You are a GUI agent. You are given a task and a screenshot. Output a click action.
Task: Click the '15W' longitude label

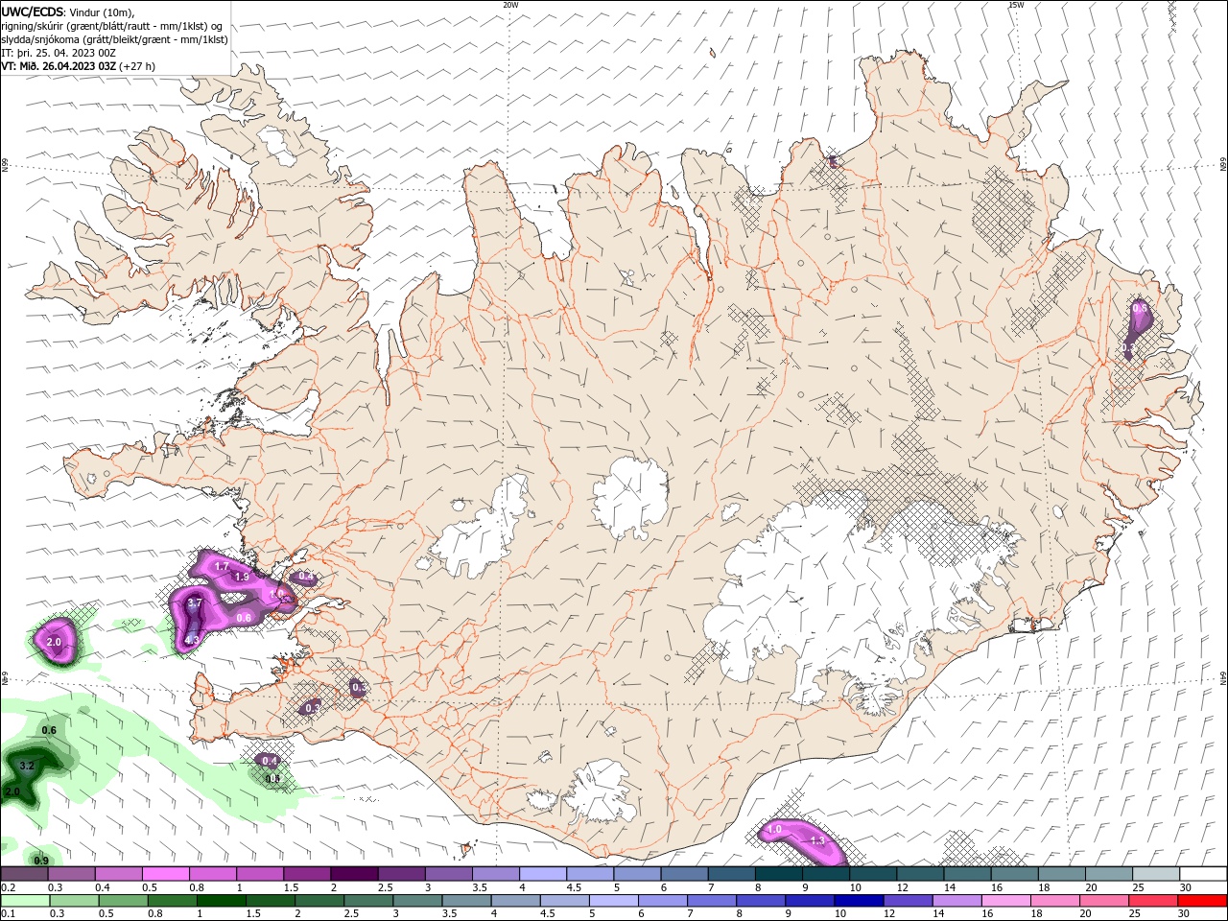click(1016, 5)
